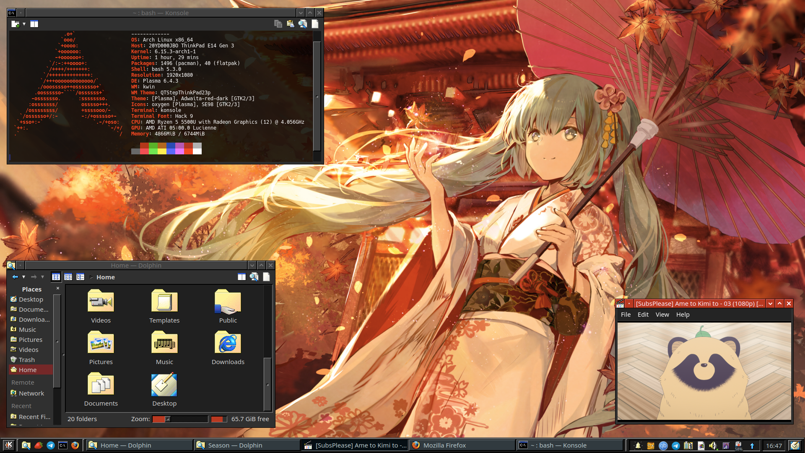The width and height of the screenshot is (805, 453).
Task: Click the video frame in the player
Action: click(x=704, y=371)
